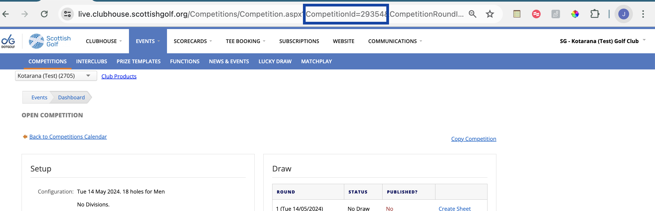Viewport: 655px width, 211px height.
Task: Click the Copy Competition link
Action: [x=473, y=139]
